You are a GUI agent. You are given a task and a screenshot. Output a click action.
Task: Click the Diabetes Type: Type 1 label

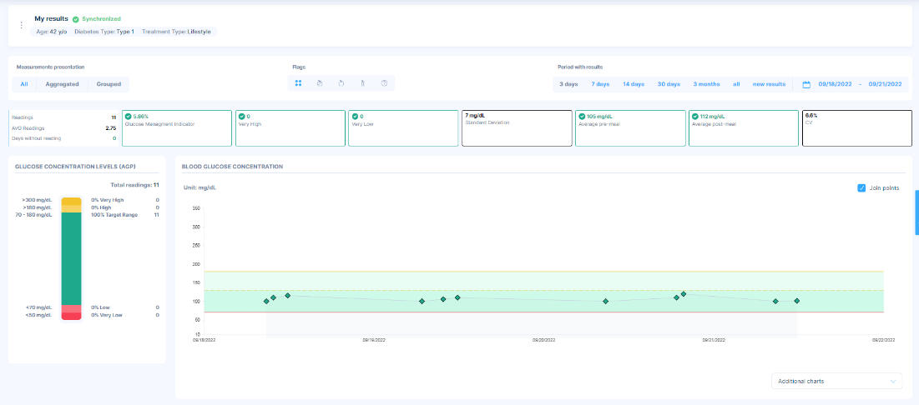[x=104, y=32]
